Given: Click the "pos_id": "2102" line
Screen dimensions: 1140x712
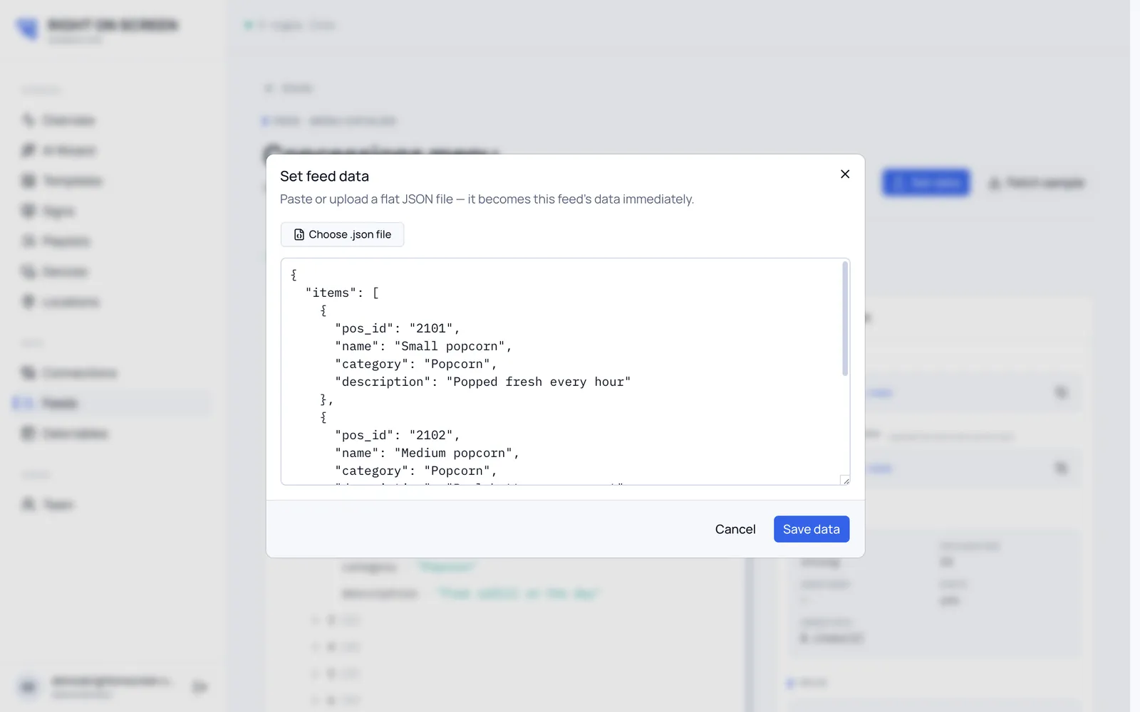Looking at the screenshot, I should [x=398, y=435].
